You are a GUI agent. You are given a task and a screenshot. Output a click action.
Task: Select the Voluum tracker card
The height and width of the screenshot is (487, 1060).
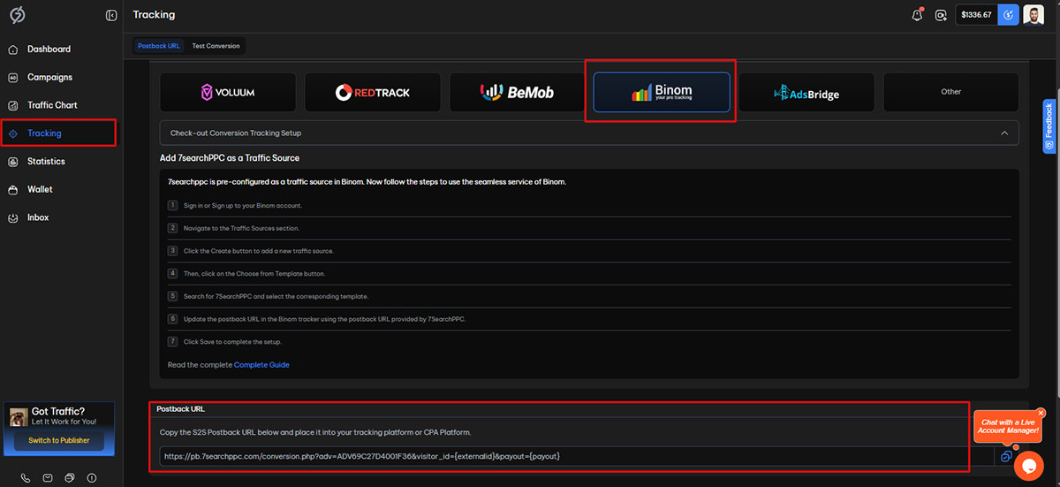coord(227,92)
